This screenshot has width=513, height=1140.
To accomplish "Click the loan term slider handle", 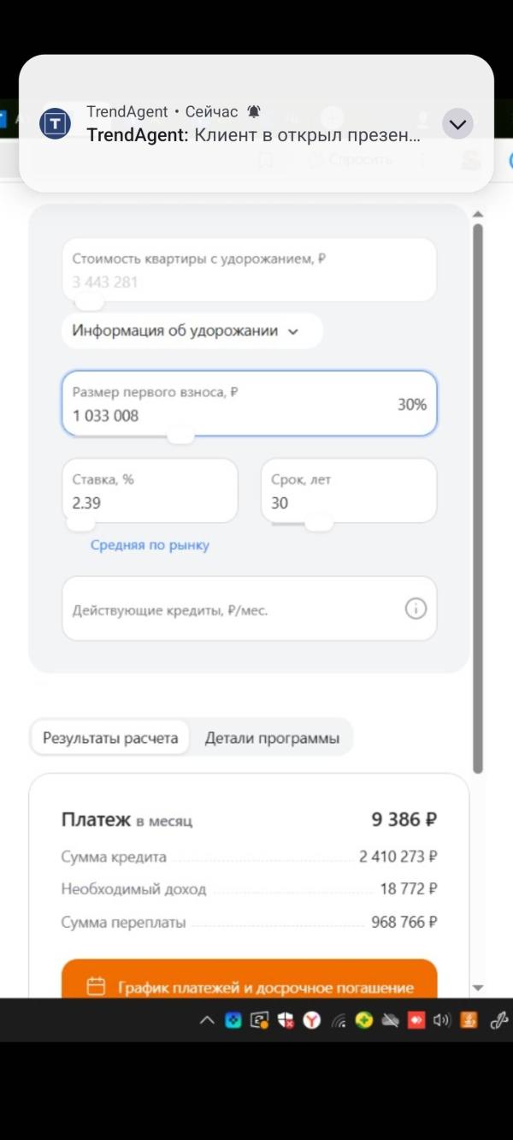I will [x=319, y=522].
